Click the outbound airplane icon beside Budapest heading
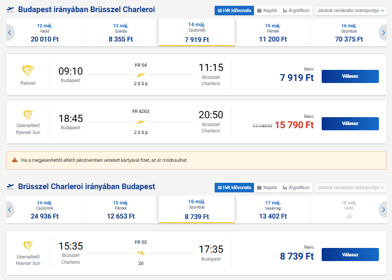The height and width of the screenshot is (280, 392). [x=10, y=10]
